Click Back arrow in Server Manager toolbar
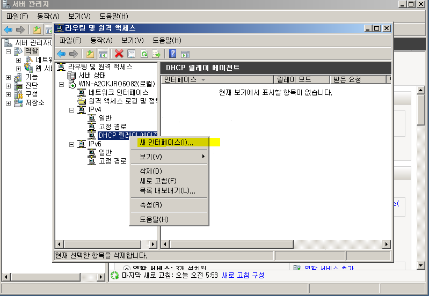This screenshot has width=429, height=296. pos(8,29)
